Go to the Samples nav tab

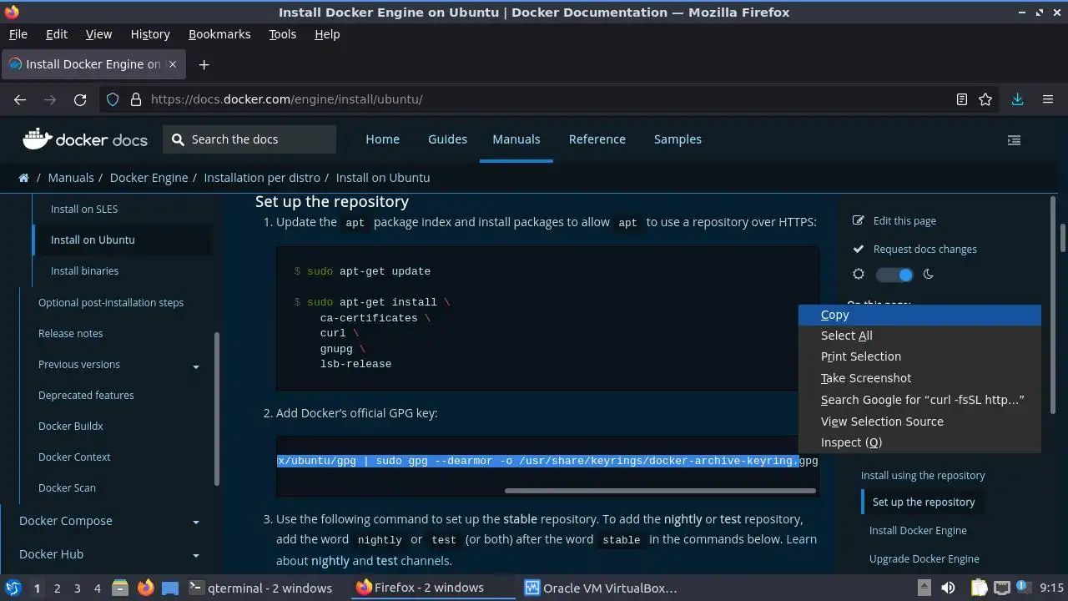(678, 139)
